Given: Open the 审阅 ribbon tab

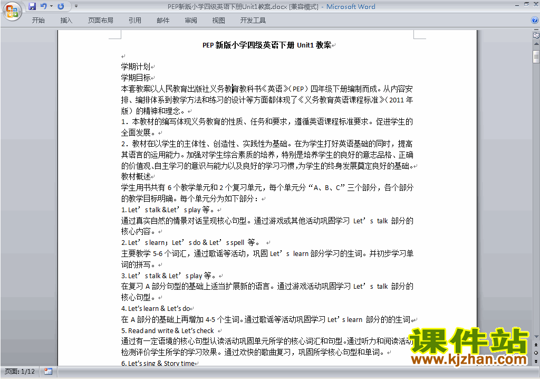Looking at the screenshot, I should pyautogui.click(x=191, y=21).
